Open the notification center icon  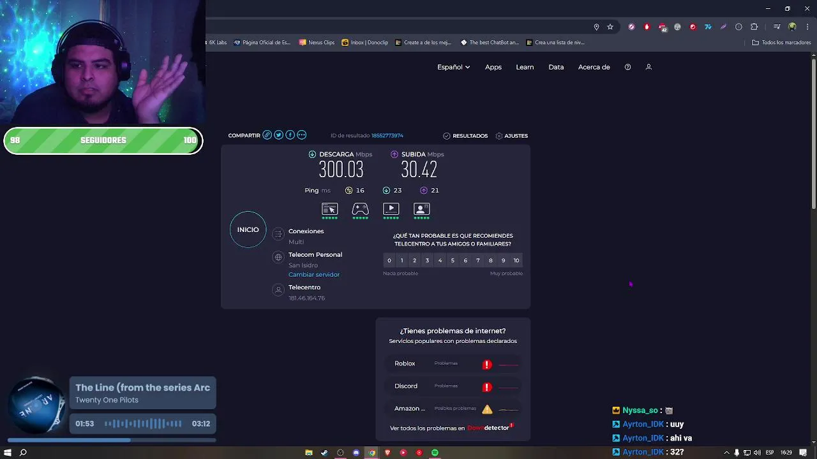coord(803,453)
